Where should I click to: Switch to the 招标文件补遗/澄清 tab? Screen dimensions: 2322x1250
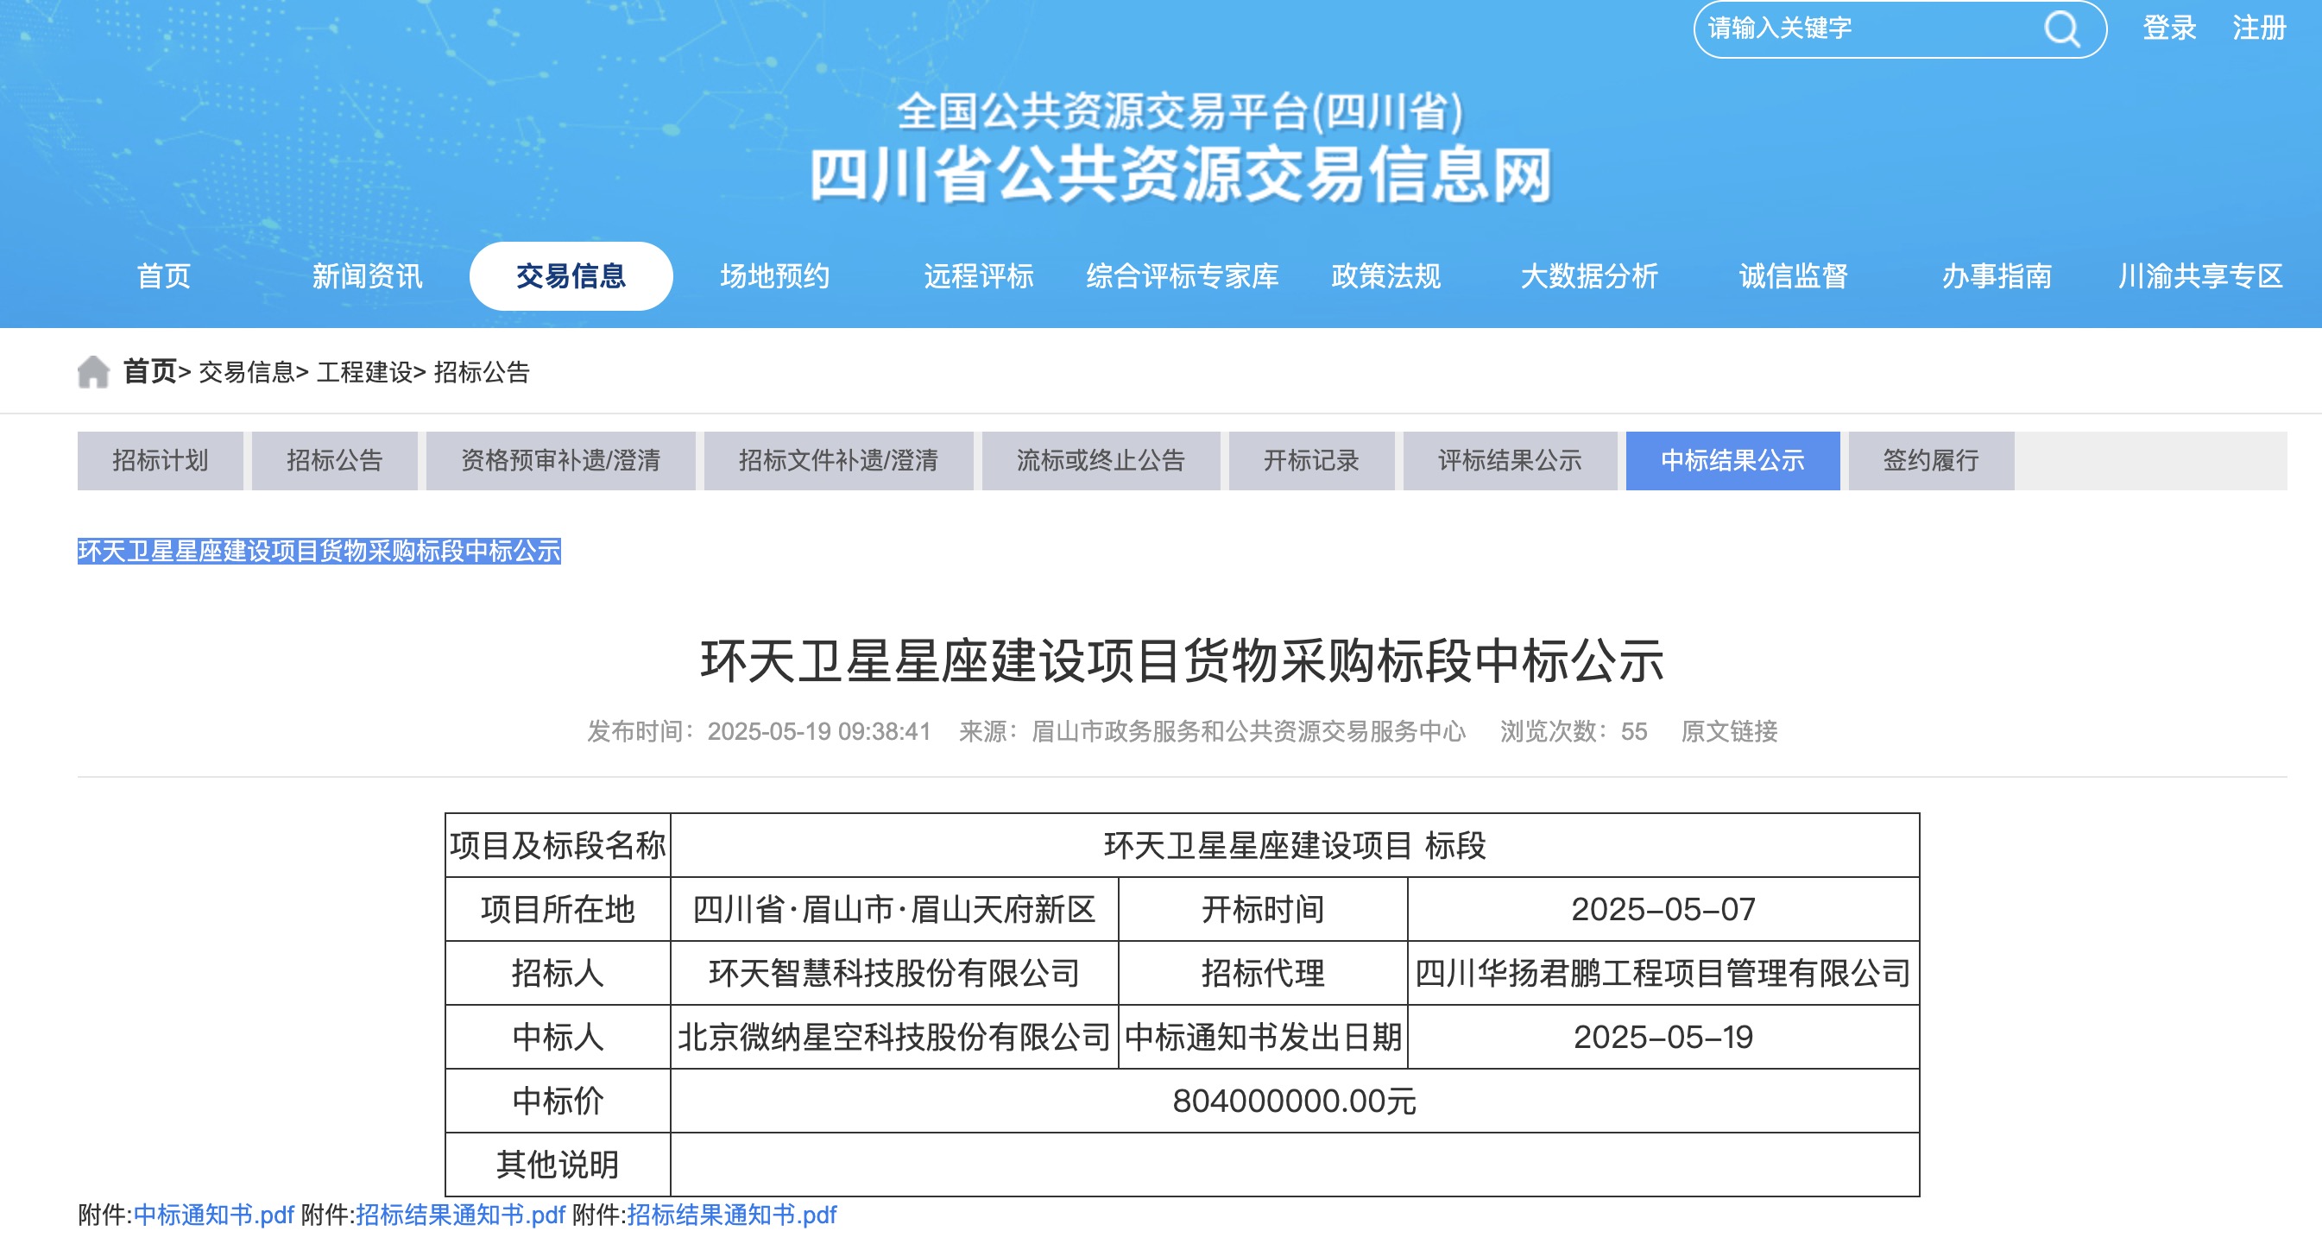tap(838, 460)
